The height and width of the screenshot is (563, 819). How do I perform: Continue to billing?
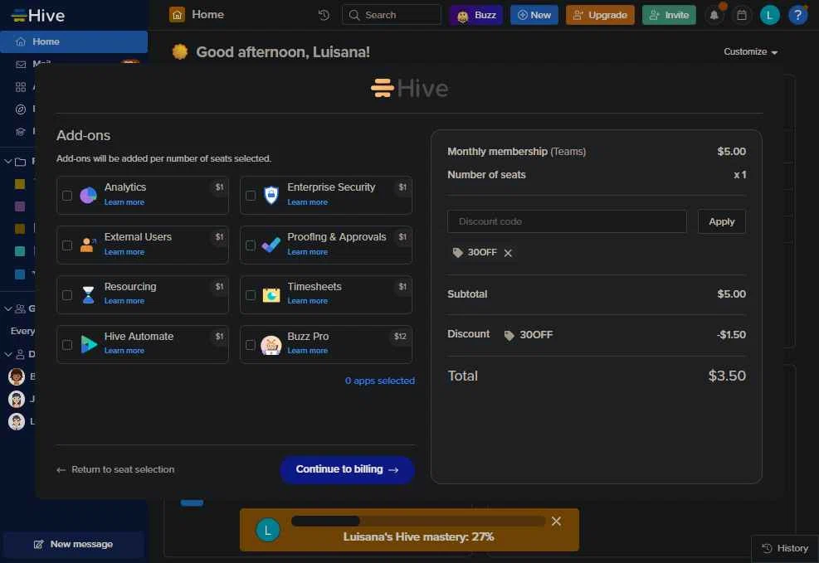click(348, 469)
